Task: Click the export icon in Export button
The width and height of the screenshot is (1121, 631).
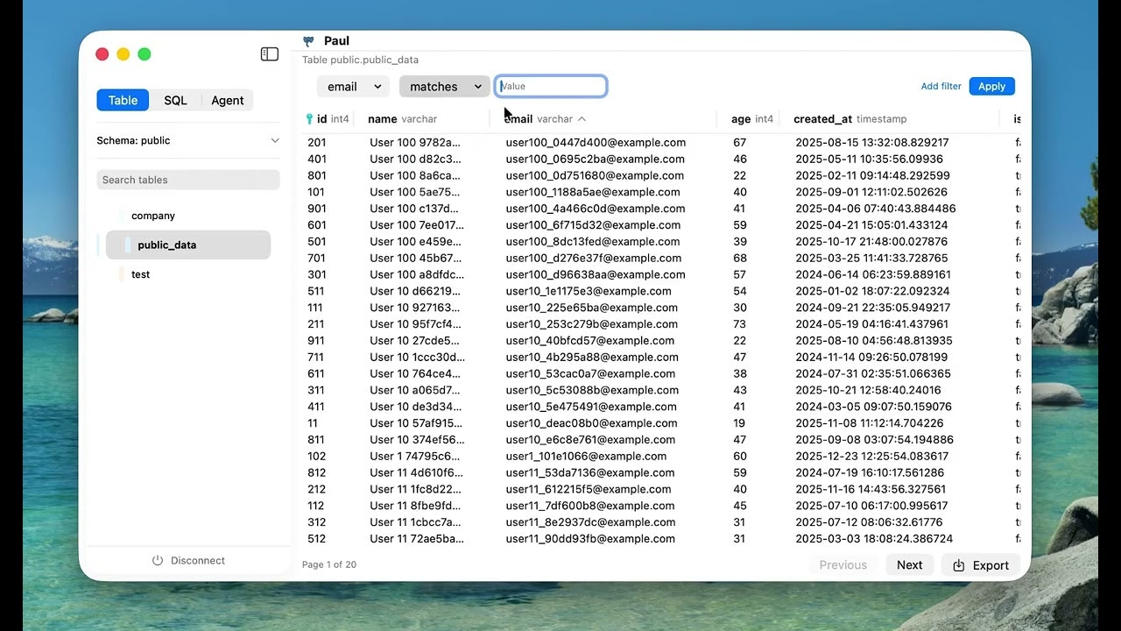Action: coord(959,565)
